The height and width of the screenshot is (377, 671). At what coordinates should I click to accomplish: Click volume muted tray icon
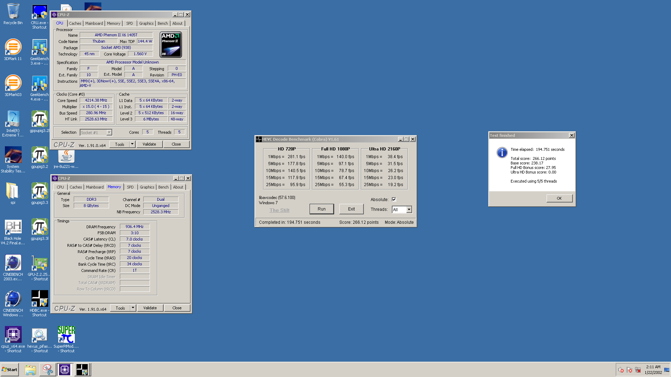621,370
